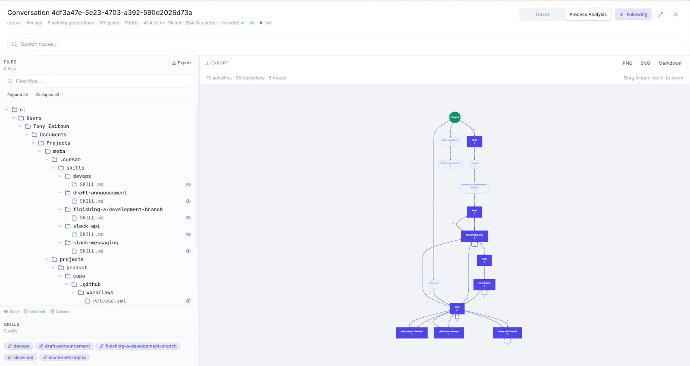Viewport: 690px width, 366px height.
Task: Export the files list
Action: [x=181, y=63]
